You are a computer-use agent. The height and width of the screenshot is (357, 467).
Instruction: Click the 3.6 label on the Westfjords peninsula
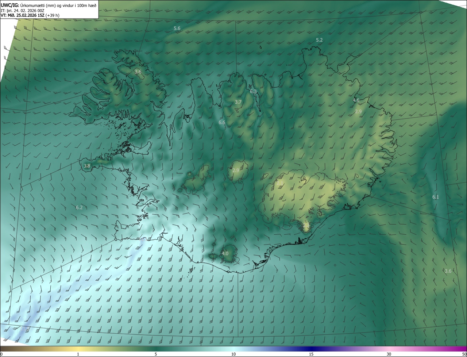[x=138, y=72]
